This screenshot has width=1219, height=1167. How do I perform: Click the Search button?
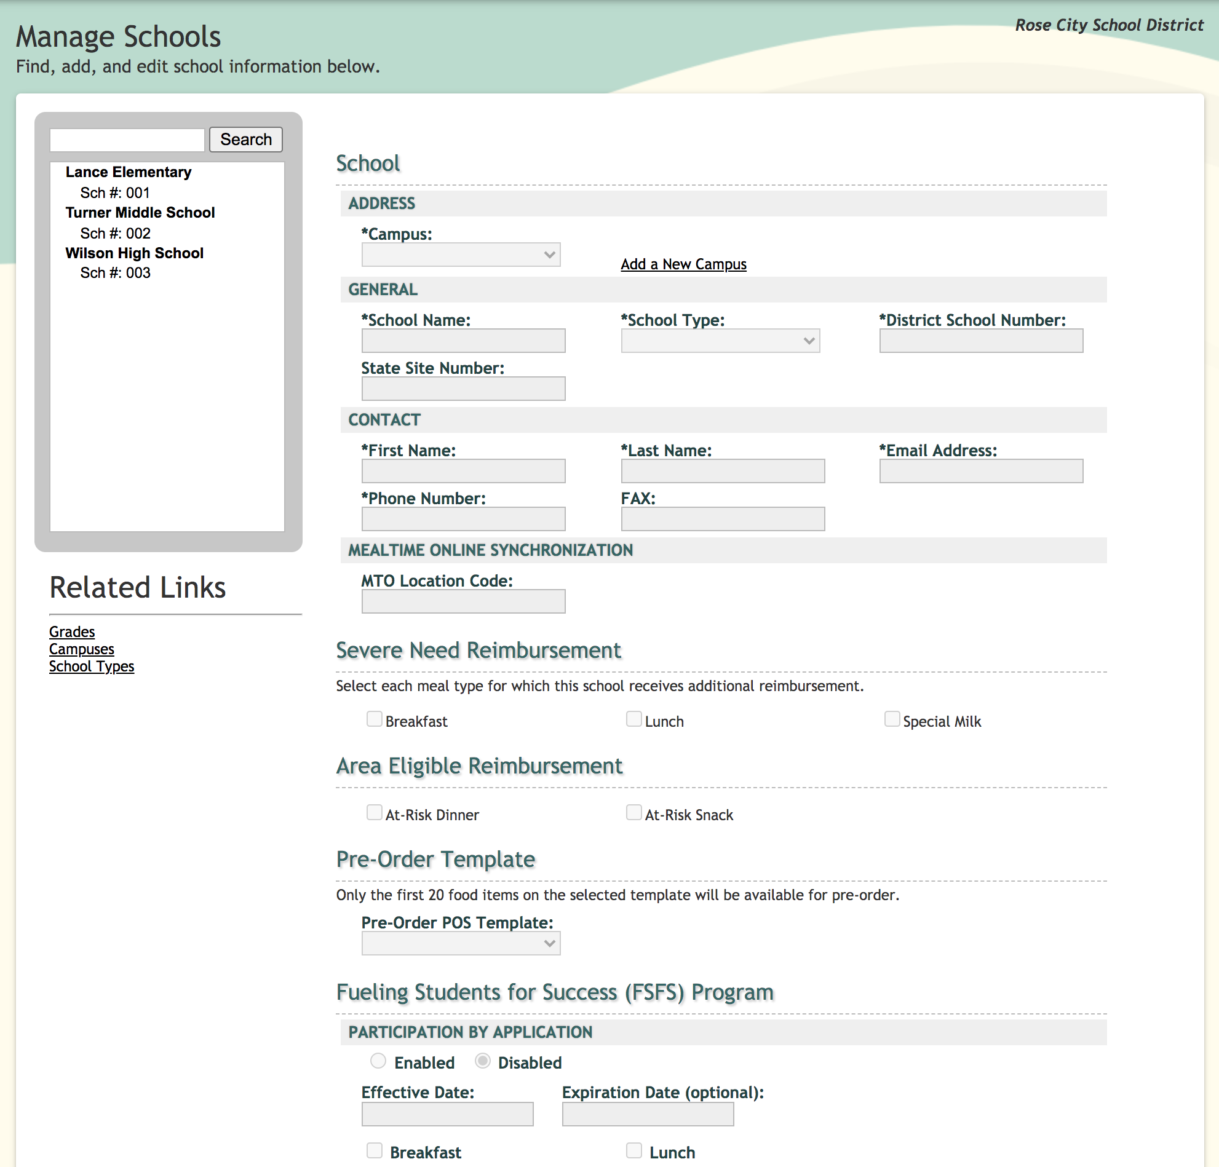coord(245,140)
